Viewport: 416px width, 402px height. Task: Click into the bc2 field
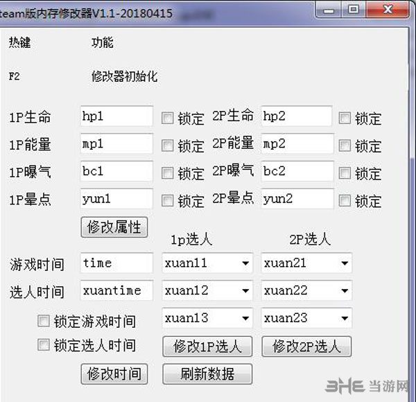297,171
